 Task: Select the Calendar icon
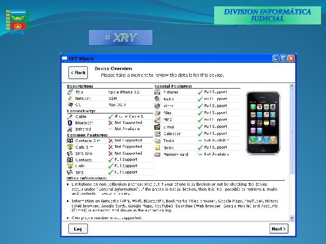158,134
